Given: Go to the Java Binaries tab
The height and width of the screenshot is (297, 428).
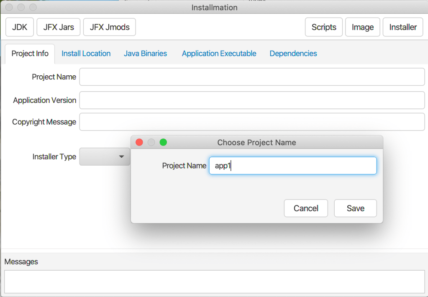Looking at the screenshot, I should point(145,54).
